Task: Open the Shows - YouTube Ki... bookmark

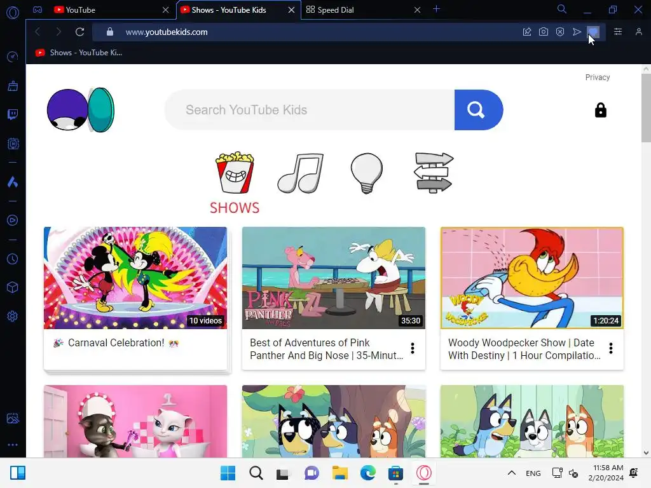Action: coord(79,53)
